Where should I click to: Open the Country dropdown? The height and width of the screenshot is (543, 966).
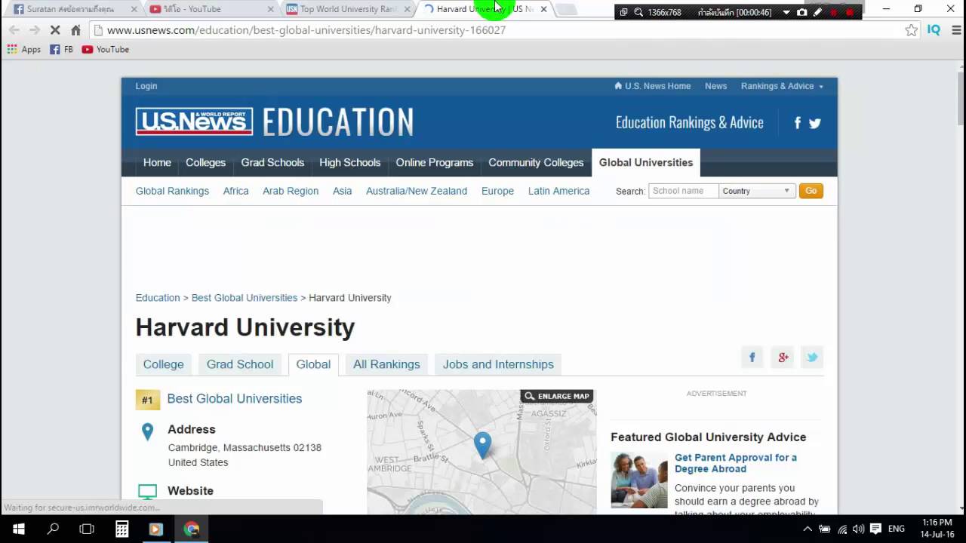pyautogui.click(x=756, y=191)
